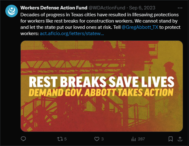Click the 287 views count
The width and height of the screenshot is (189, 146).
click(x=141, y=139)
